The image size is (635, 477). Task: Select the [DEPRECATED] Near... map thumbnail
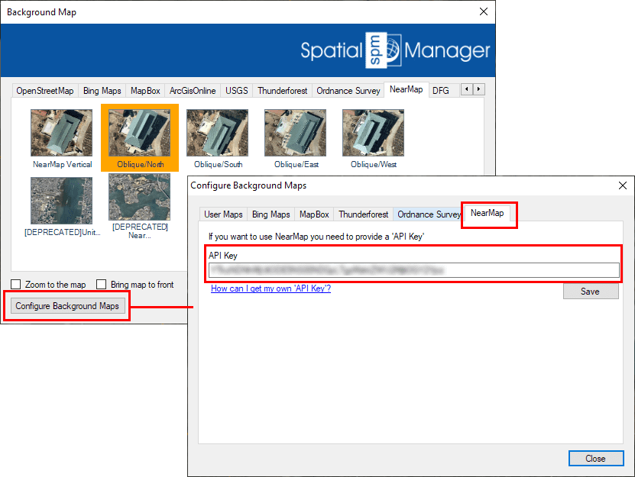pyautogui.click(x=139, y=197)
